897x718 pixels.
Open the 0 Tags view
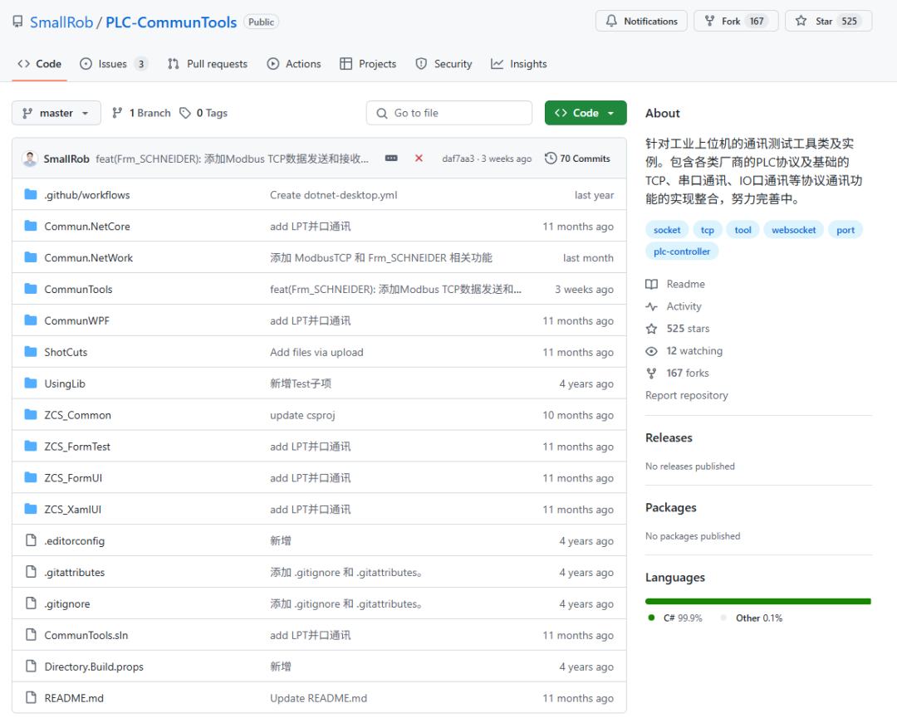(x=203, y=113)
